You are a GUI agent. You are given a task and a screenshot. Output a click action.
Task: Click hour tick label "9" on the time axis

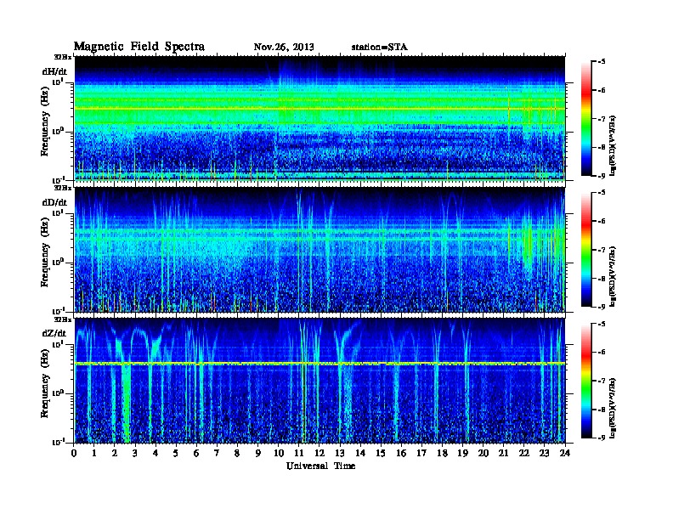[x=258, y=453]
